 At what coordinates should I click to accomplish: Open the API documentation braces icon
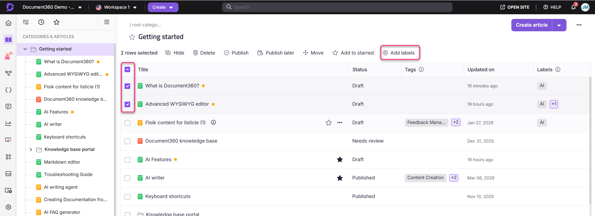8,90
